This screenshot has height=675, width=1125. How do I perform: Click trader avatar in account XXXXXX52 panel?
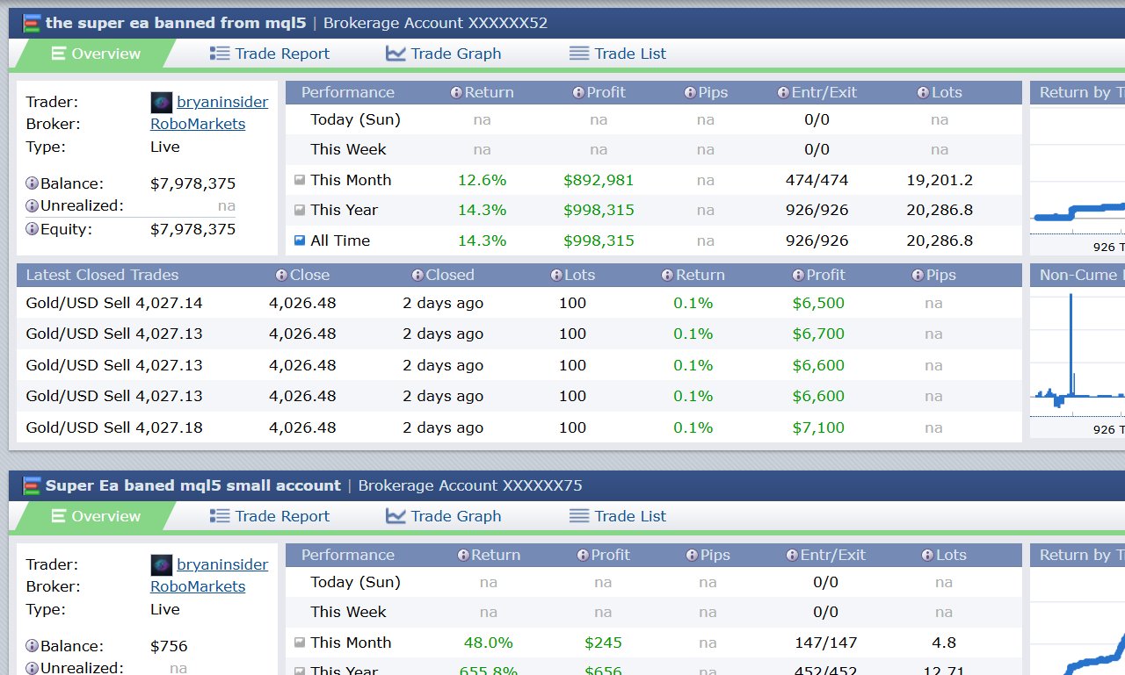pos(162,102)
